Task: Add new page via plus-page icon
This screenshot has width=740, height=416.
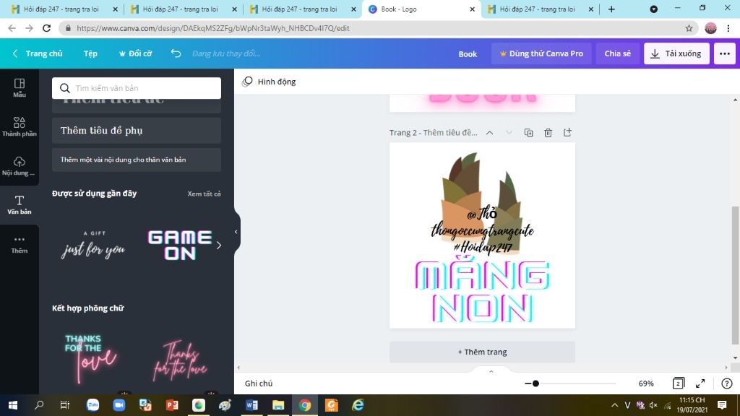Action: coord(567,133)
